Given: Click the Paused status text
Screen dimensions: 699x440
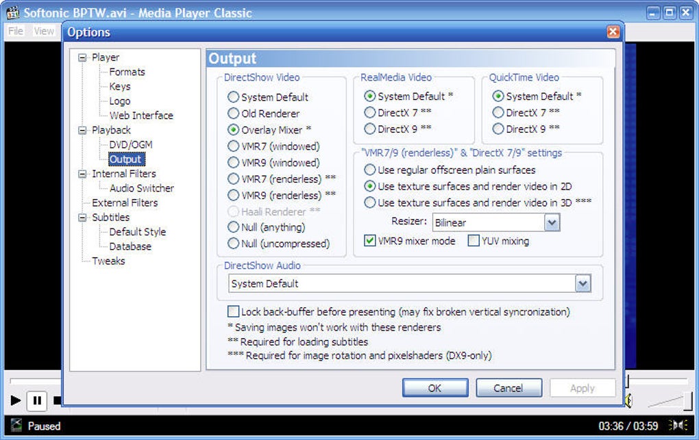Looking at the screenshot, I should [x=44, y=426].
